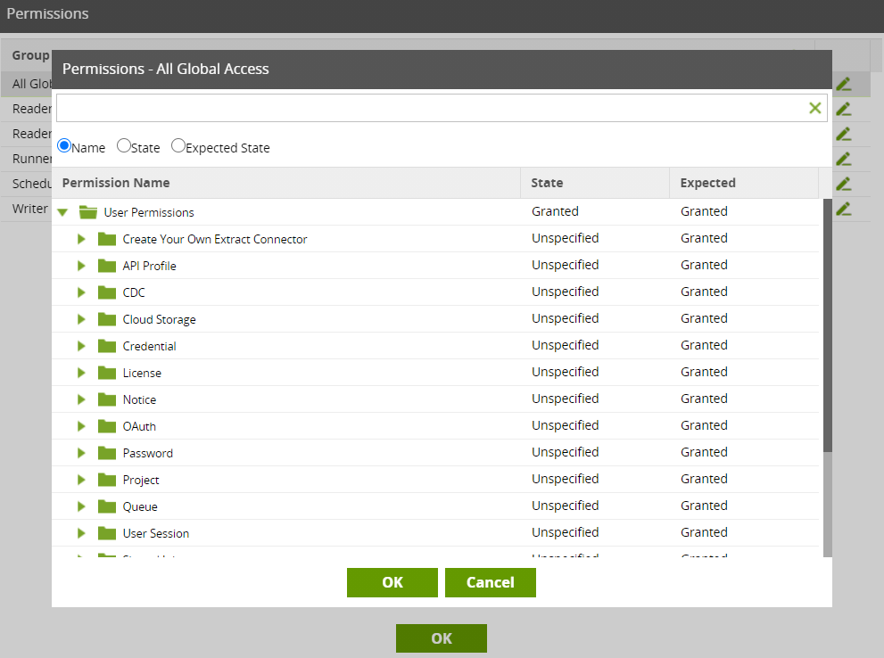Collapse the User Permissions tree node

point(62,212)
